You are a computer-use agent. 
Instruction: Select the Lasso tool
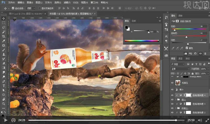pos(4,27)
